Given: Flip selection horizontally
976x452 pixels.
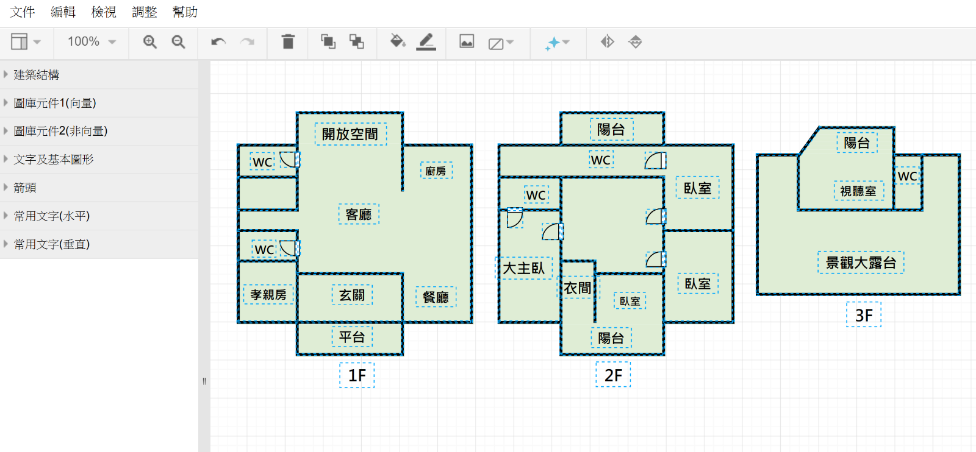Looking at the screenshot, I should point(607,41).
